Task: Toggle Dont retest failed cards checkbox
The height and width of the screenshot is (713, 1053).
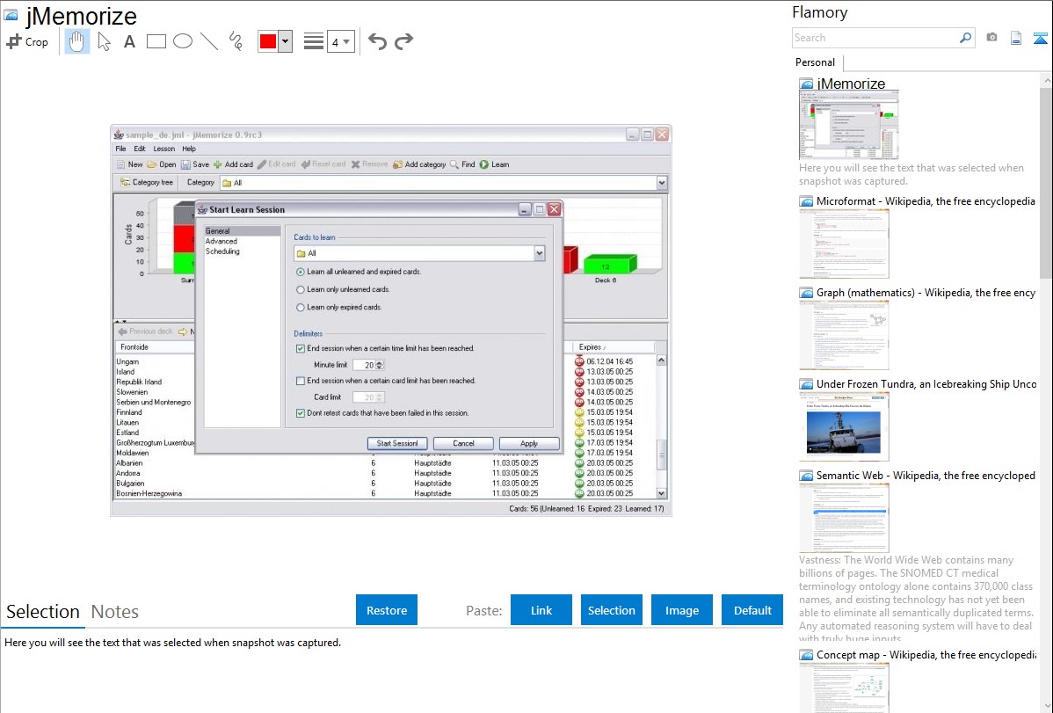Action: tap(301, 413)
